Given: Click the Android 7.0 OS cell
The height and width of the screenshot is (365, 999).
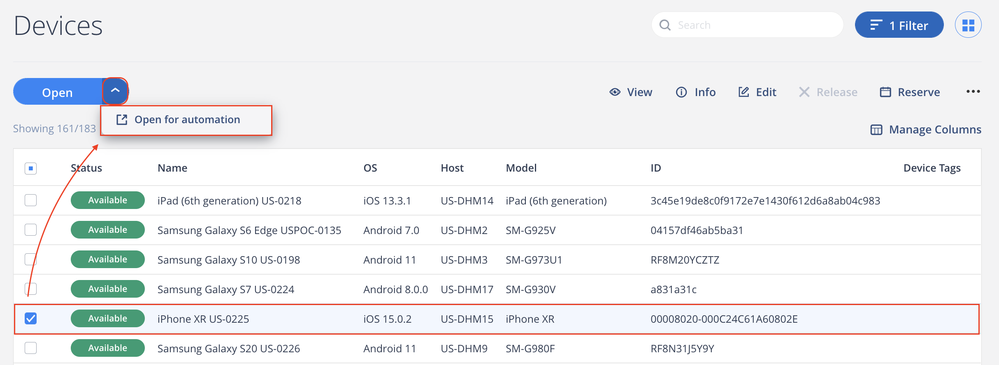Looking at the screenshot, I should coord(391,230).
